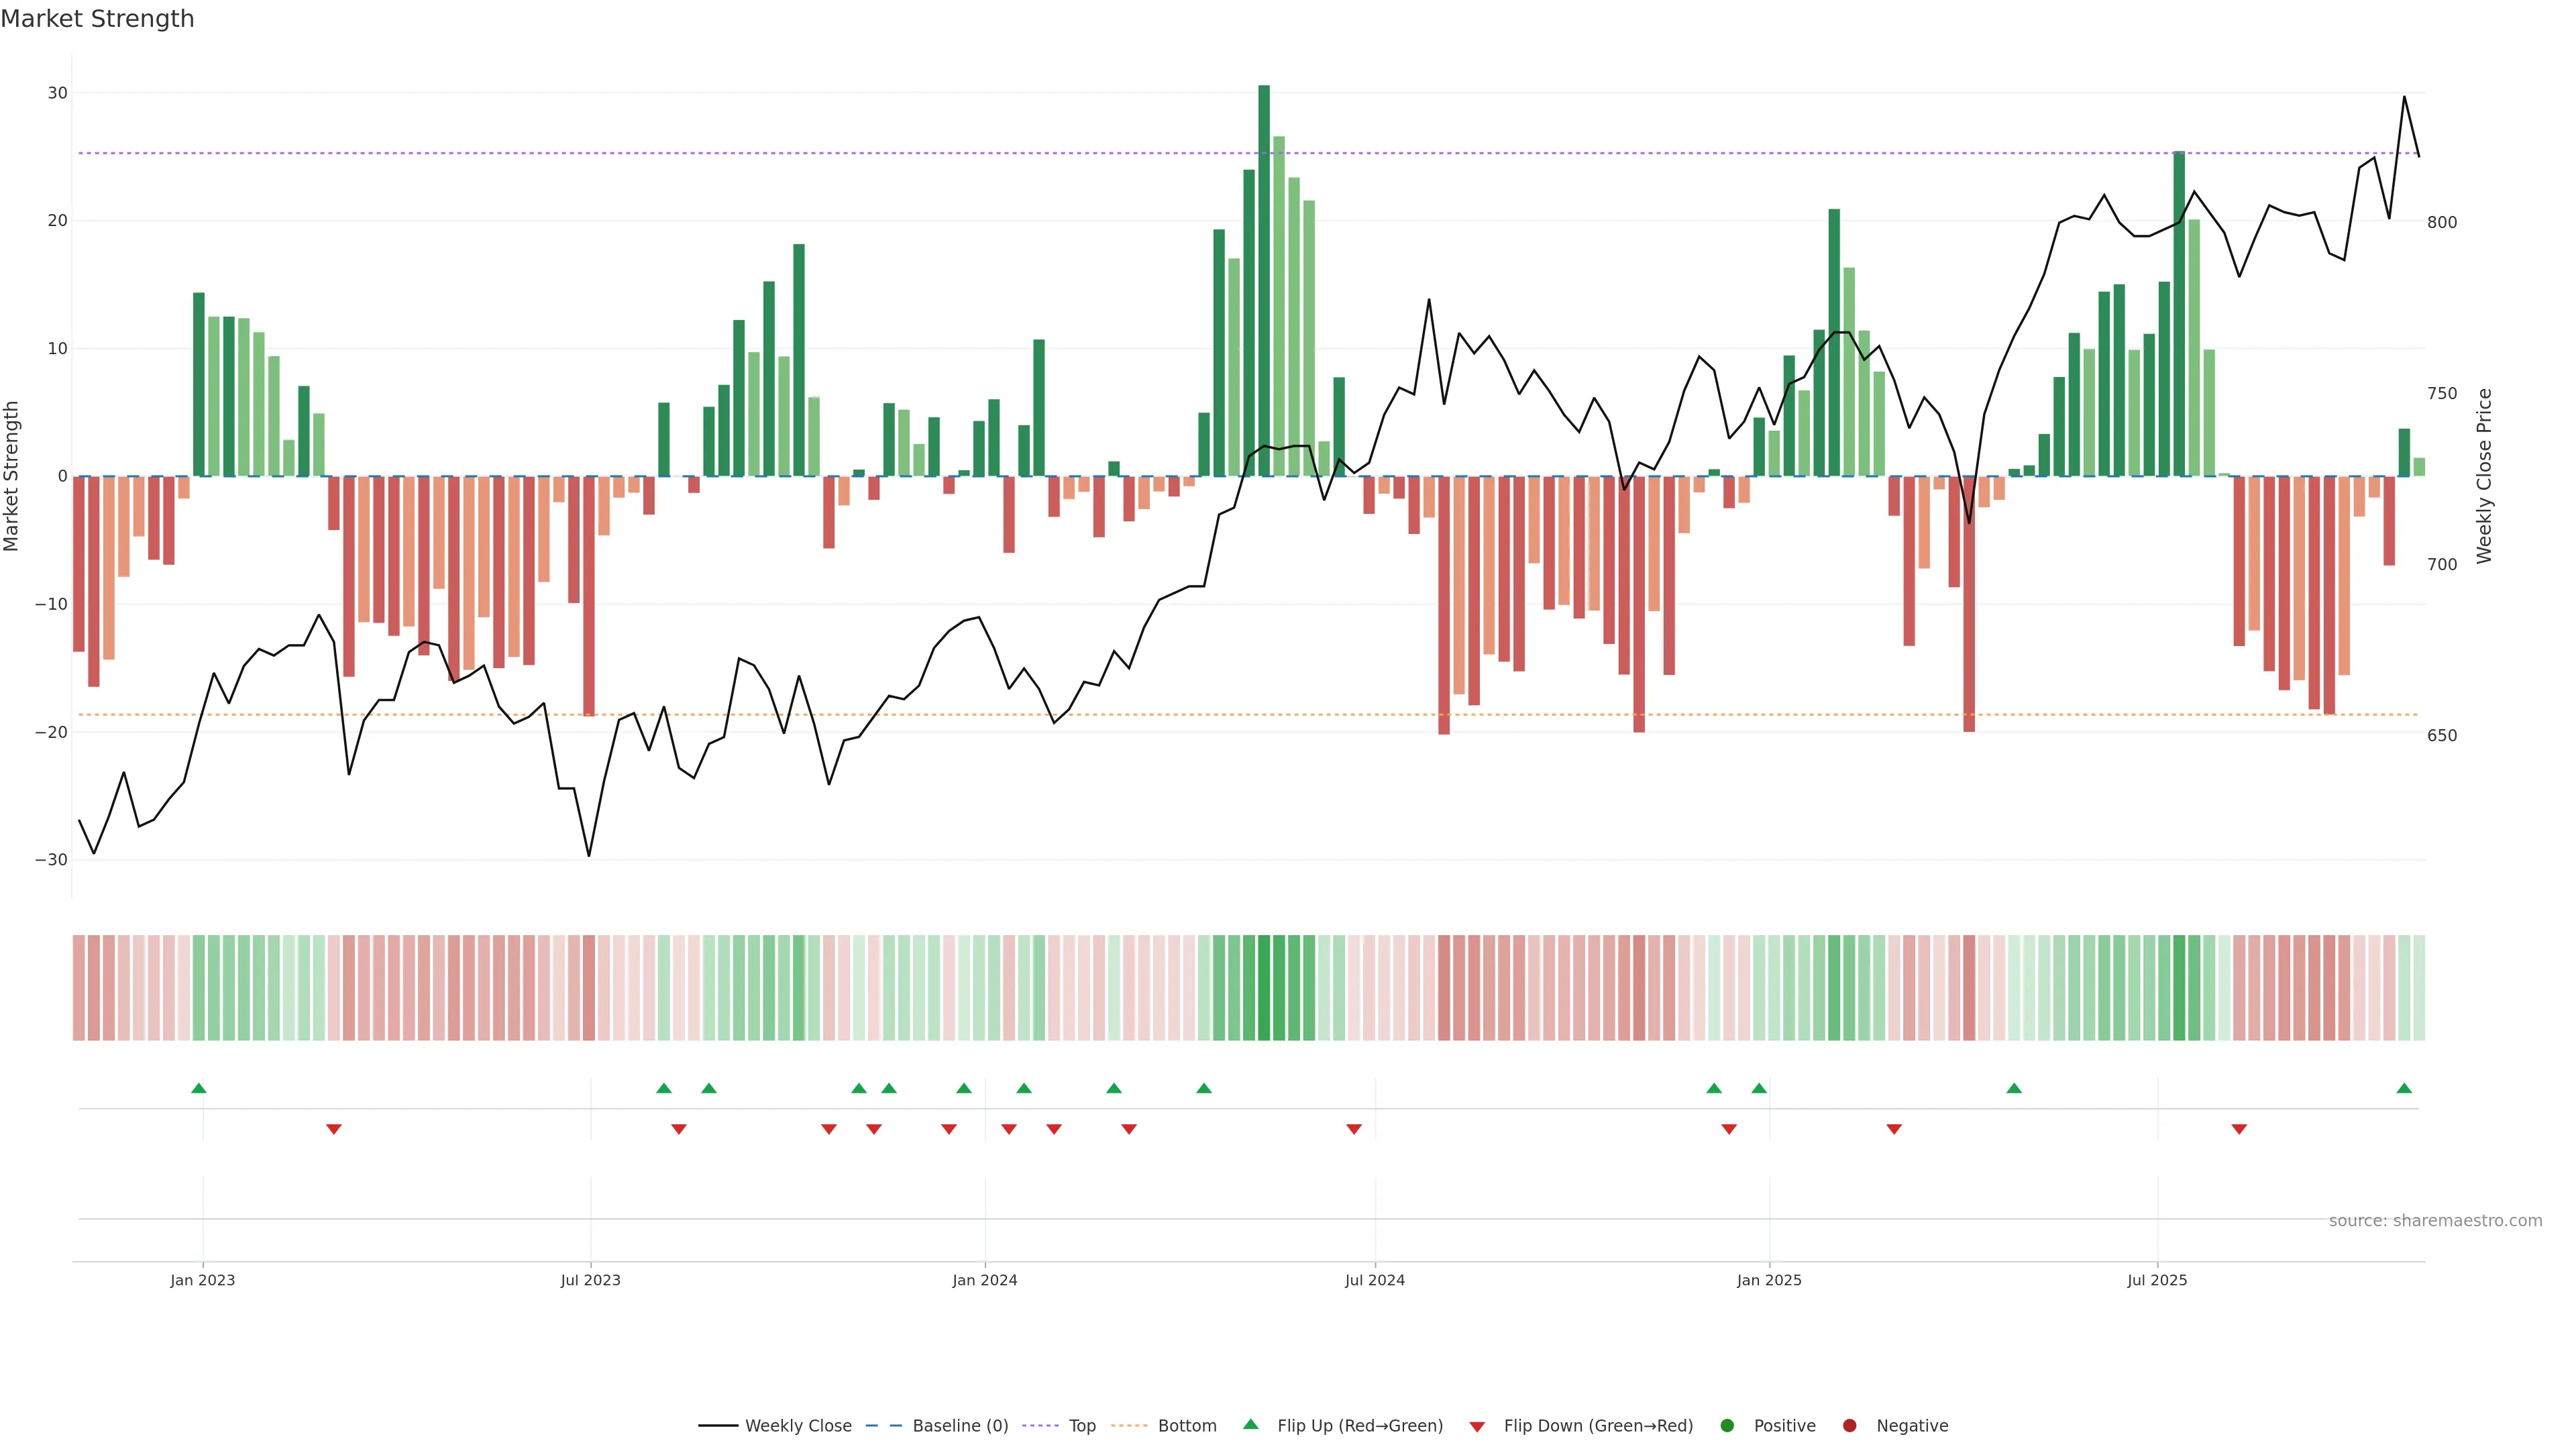Screen dimensions: 2576x1449
Task: Click the Market Strength chart title
Action: pos(97,19)
